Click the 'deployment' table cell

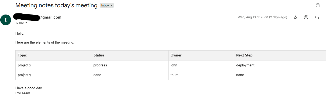pyautogui.click(x=280, y=65)
